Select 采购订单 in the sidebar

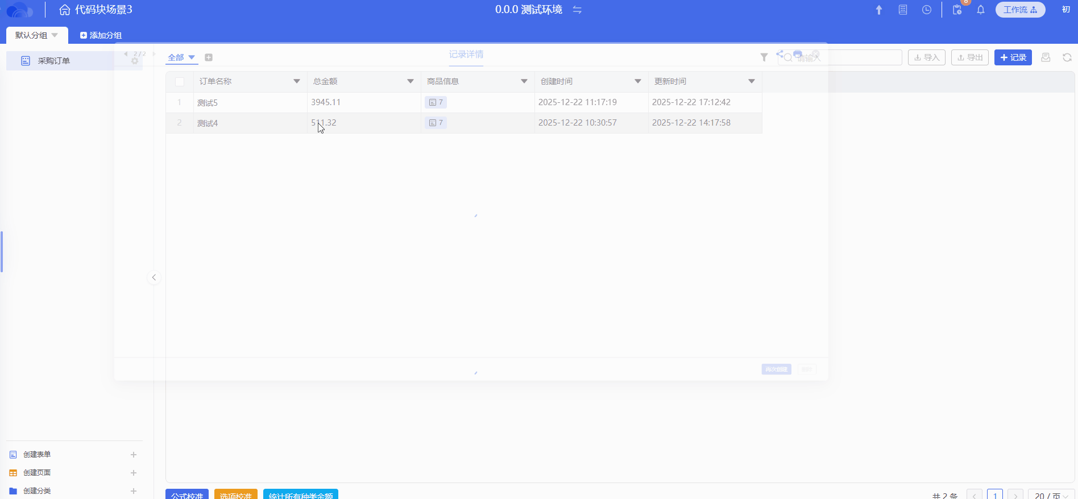[54, 61]
